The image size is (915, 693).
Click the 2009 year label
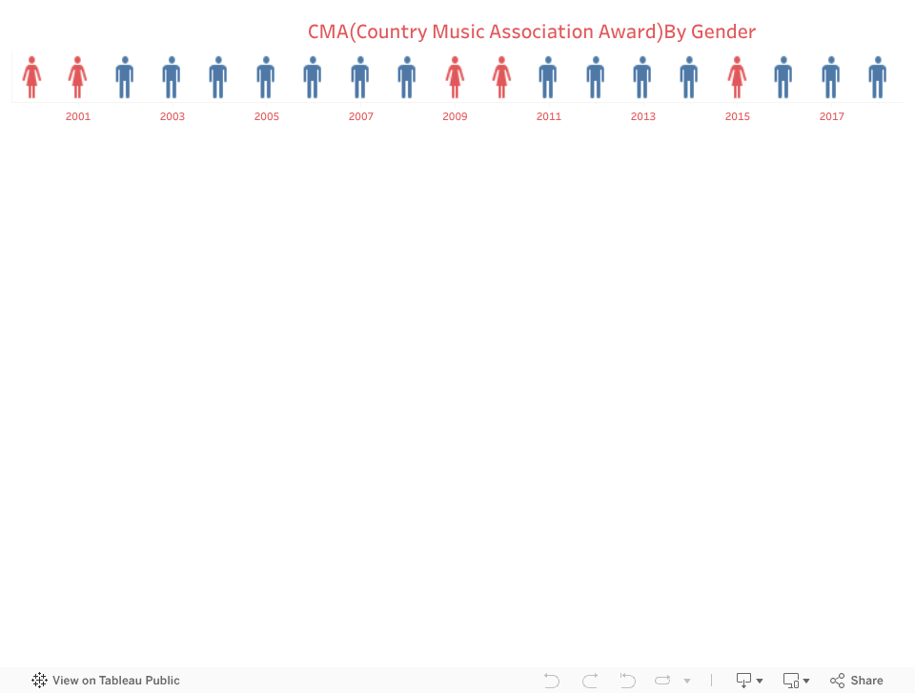point(456,116)
